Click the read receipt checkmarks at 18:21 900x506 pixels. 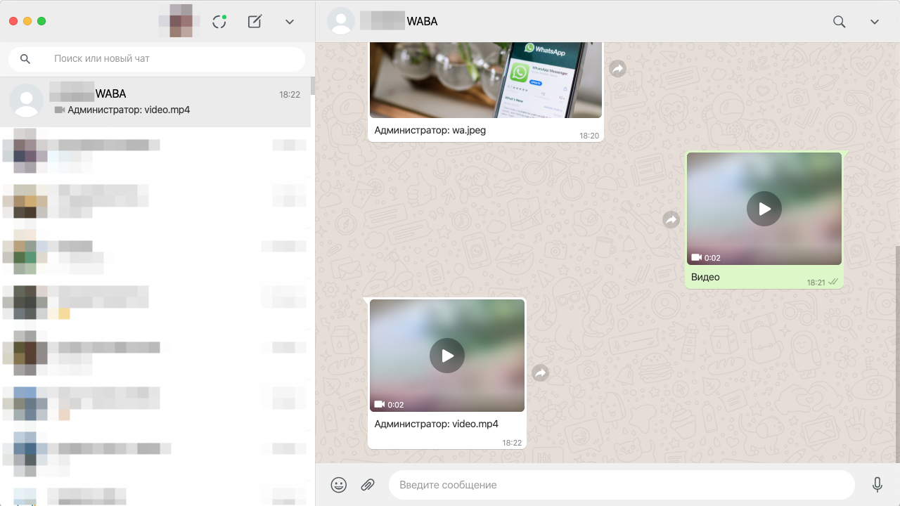point(833,282)
